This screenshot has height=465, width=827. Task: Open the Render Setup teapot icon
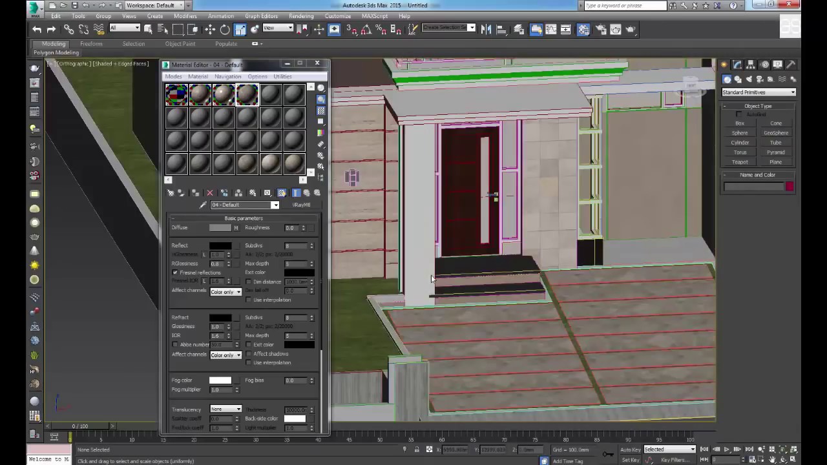[x=601, y=29]
